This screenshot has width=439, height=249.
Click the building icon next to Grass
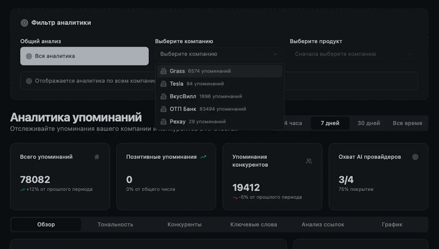tap(163, 71)
